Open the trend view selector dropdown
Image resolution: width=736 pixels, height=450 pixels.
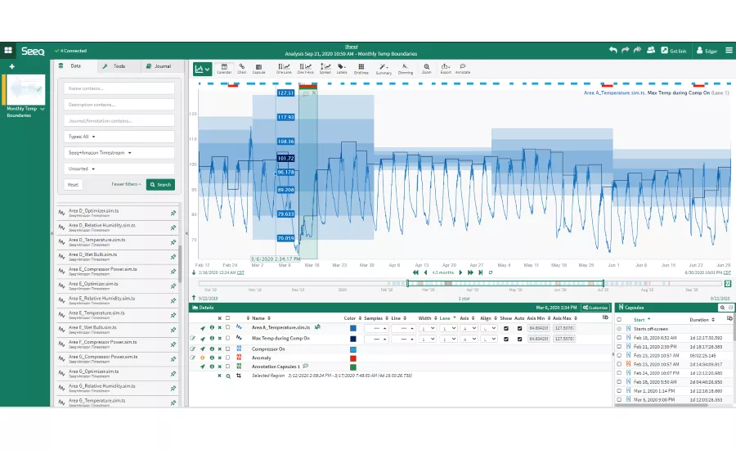tap(202, 69)
